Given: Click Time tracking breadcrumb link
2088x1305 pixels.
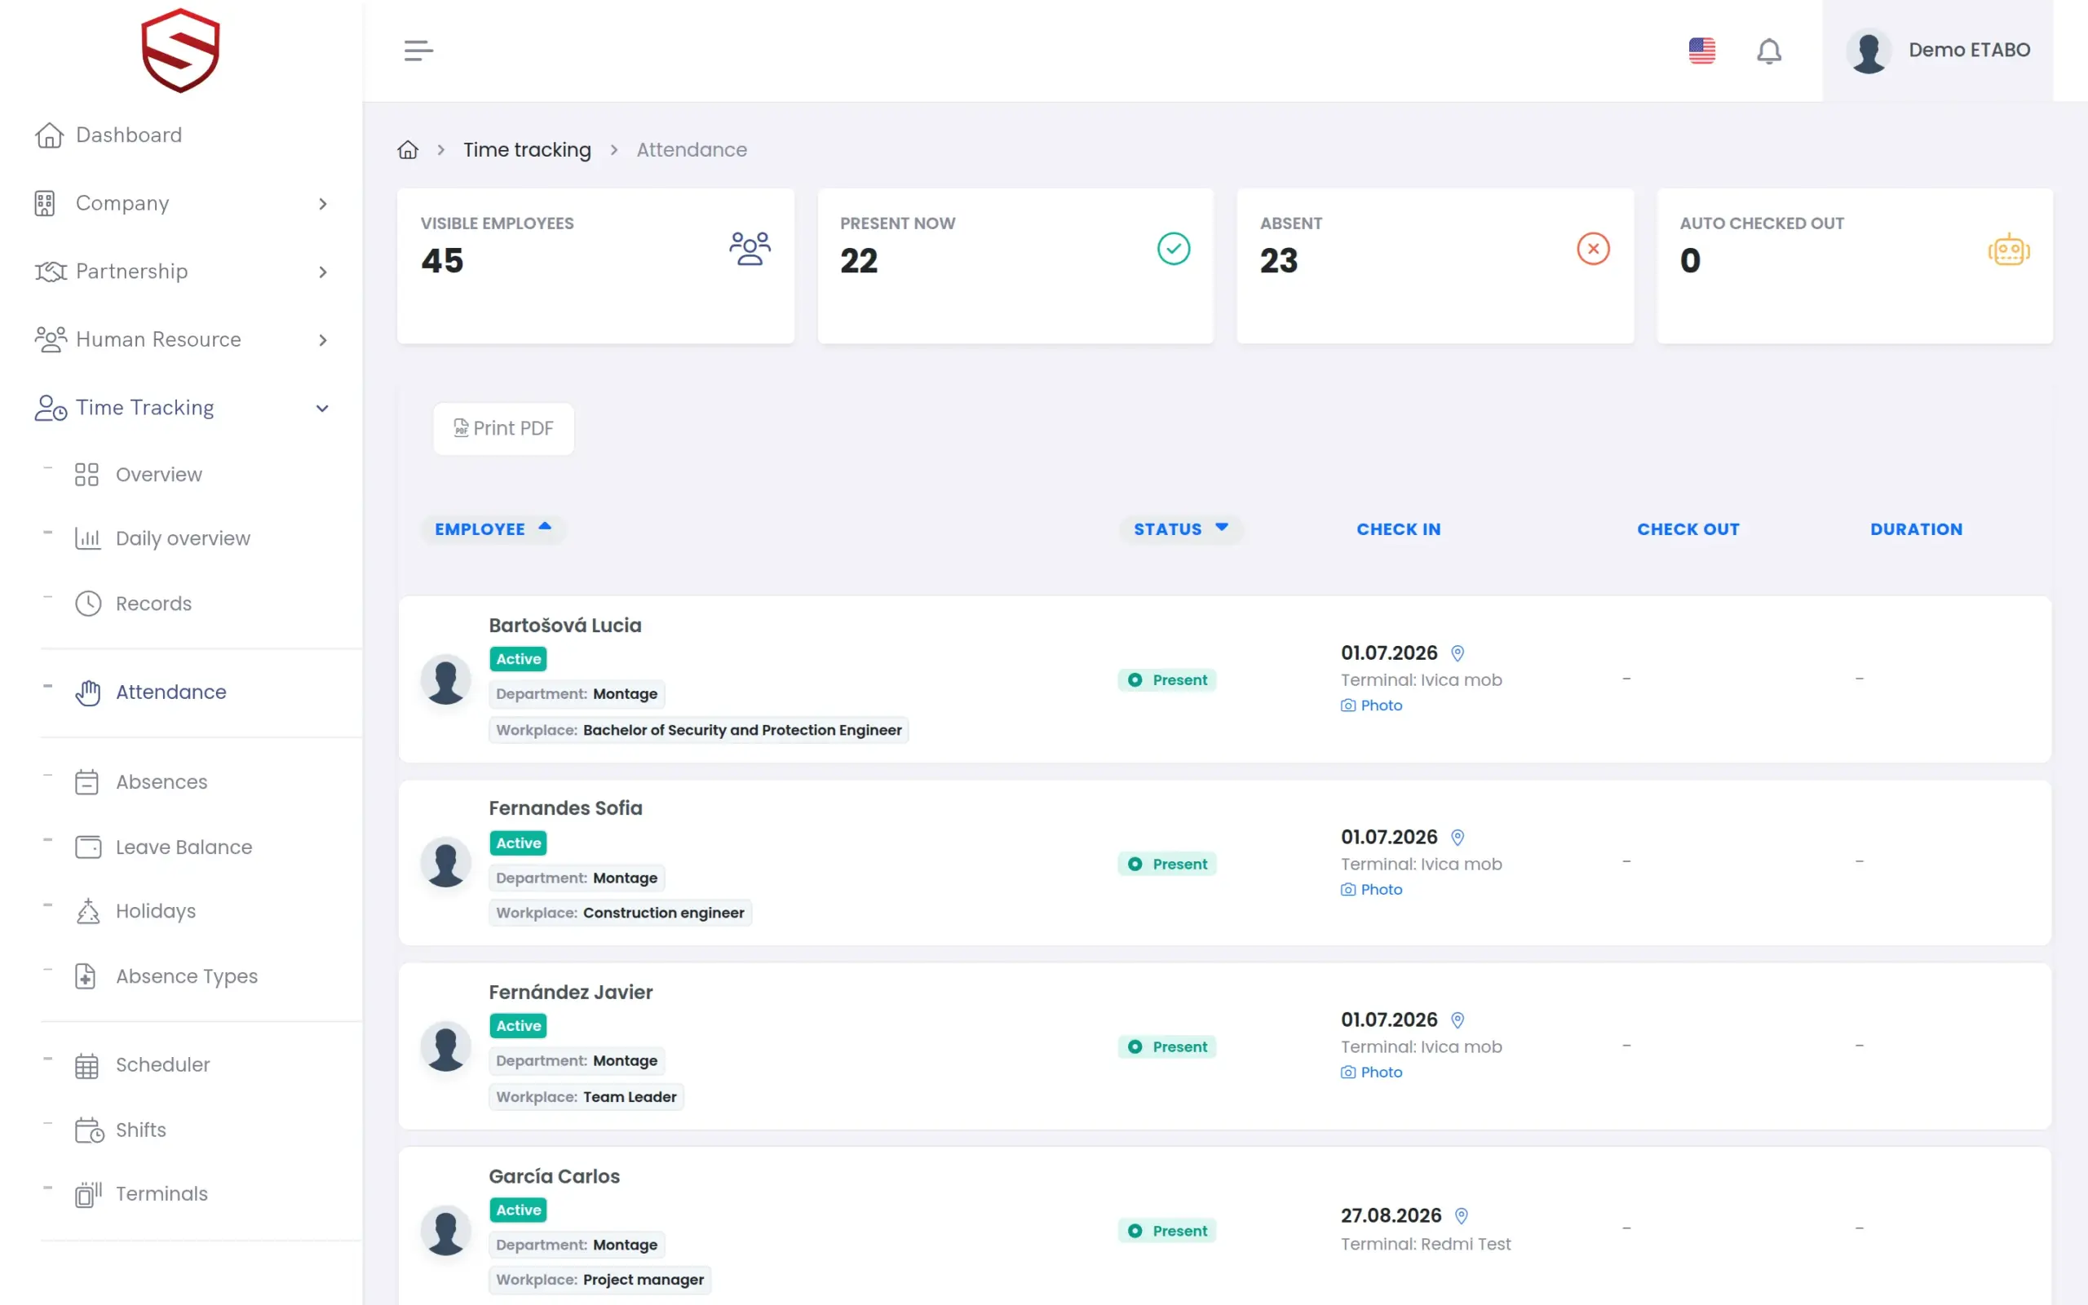Looking at the screenshot, I should [x=527, y=150].
